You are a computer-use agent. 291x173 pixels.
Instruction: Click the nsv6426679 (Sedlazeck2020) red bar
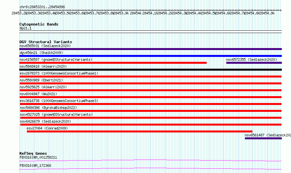151,125
